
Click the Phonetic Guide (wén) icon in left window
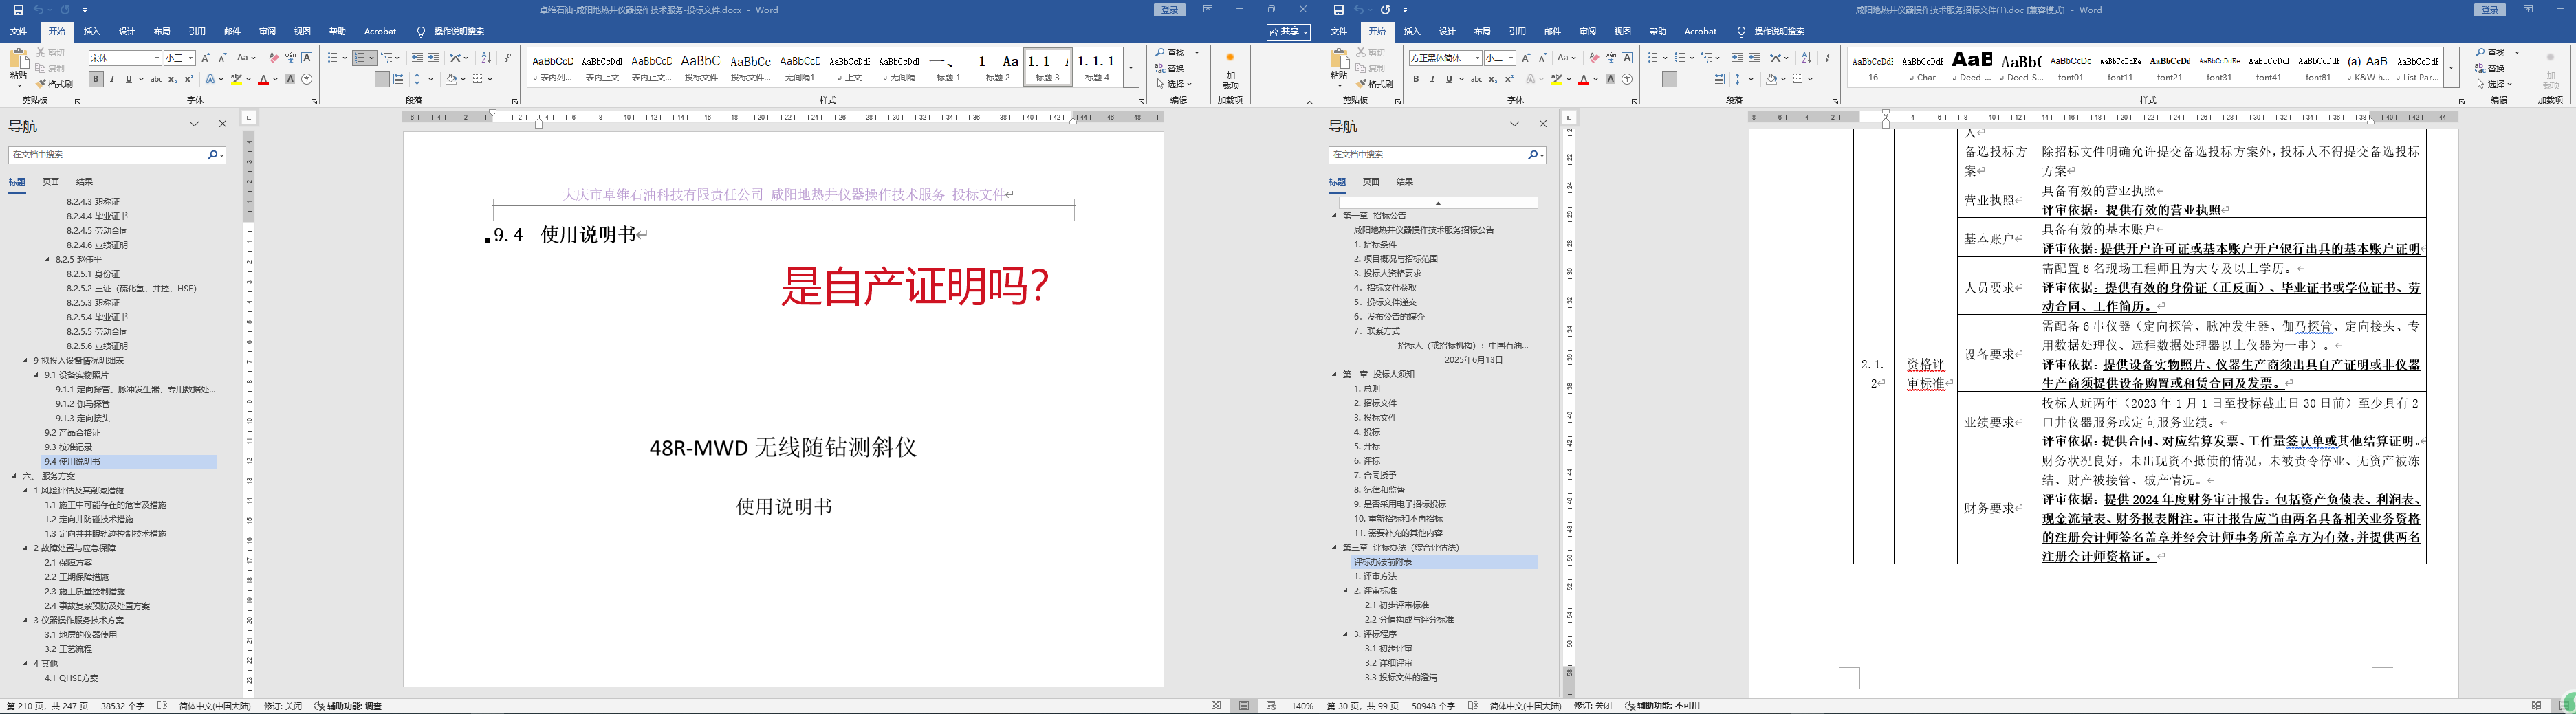click(x=290, y=58)
